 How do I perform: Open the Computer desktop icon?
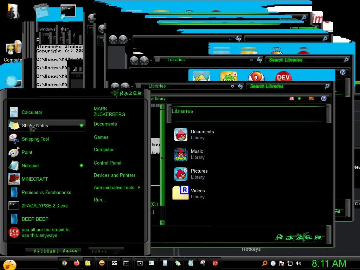coord(13,51)
